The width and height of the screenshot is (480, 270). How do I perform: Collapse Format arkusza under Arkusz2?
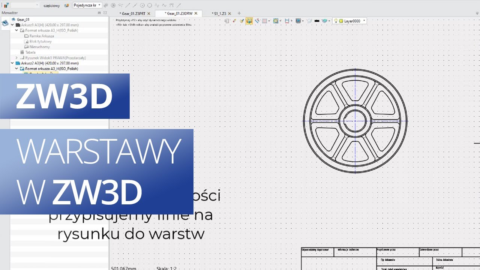coord(17,69)
